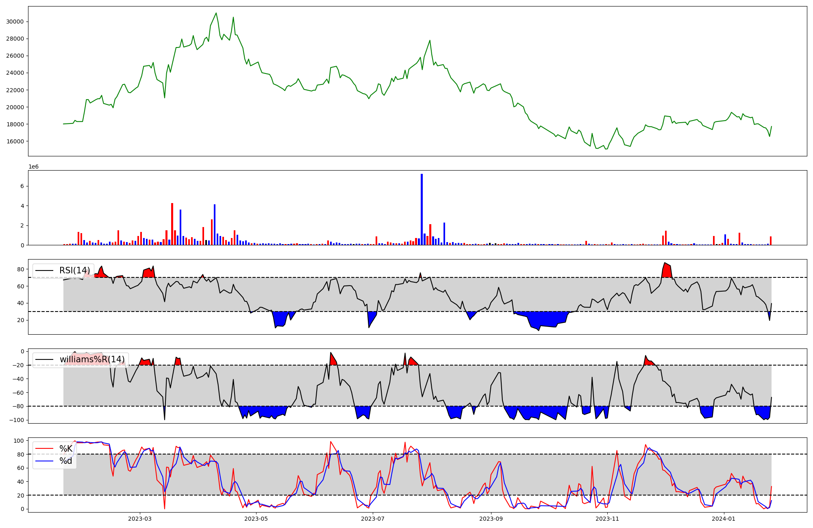
Task: Click the highest peak of green price line
Action: [x=216, y=13]
